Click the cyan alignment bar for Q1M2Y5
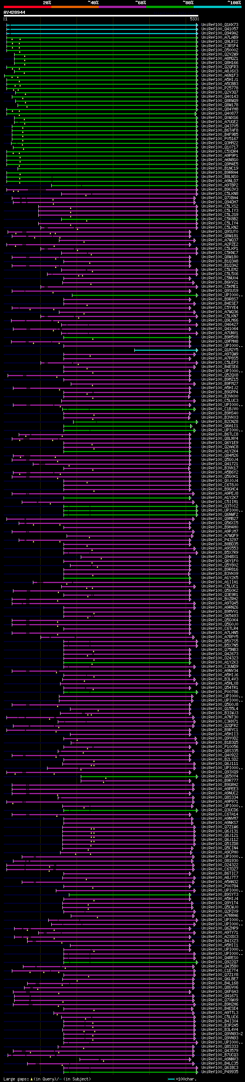 166,350
